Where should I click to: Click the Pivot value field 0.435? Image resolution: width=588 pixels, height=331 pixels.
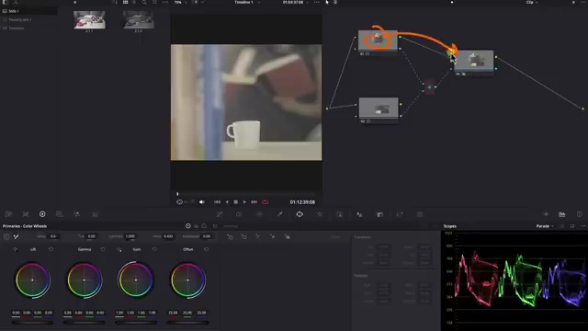click(x=168, y=236)
